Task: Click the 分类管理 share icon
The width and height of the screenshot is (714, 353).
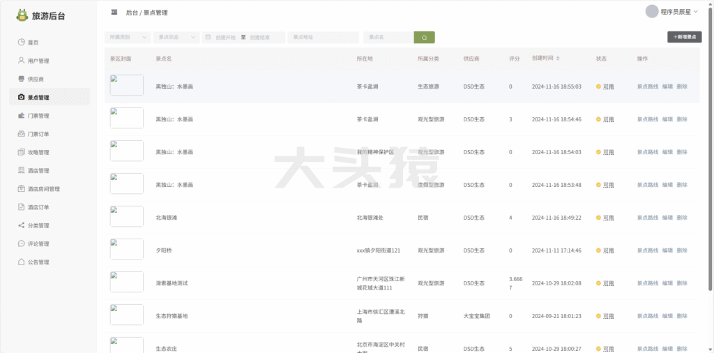Action: (21, 225)
